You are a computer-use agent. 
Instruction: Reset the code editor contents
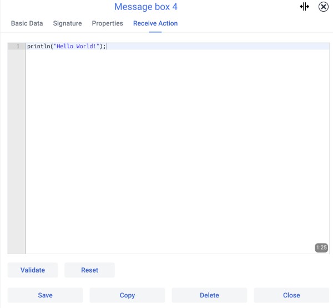point(89,270)
